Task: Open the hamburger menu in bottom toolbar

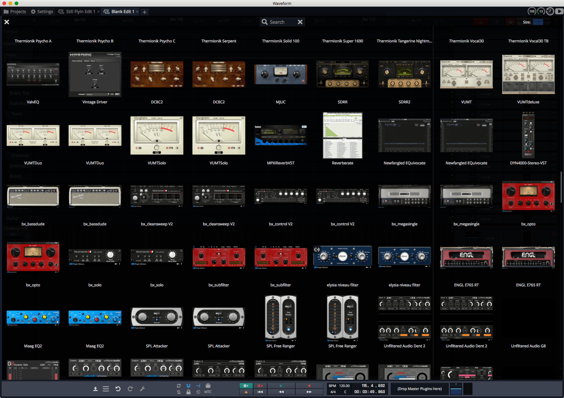Action: point(106,389)
